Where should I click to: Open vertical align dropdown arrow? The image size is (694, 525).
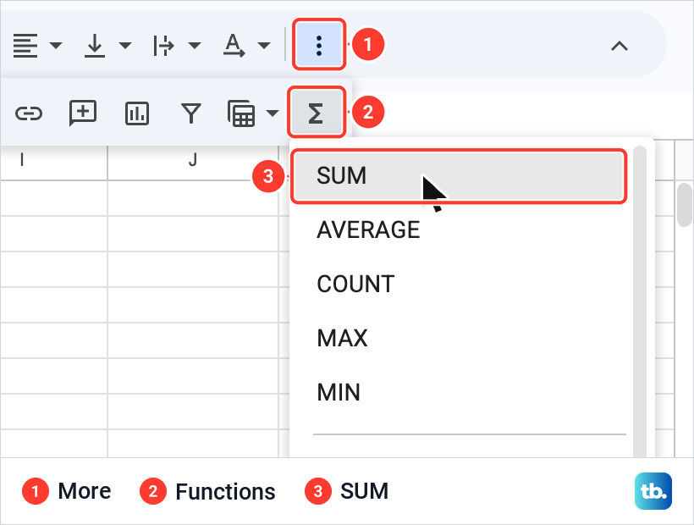click(x=125, y=45)
